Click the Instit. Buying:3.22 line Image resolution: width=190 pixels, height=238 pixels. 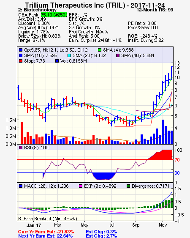tap(146, 41)
